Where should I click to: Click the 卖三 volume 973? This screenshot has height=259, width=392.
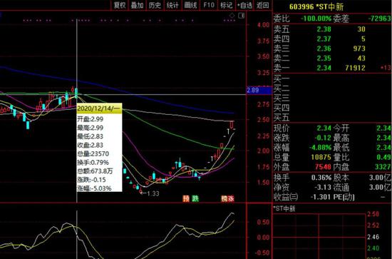click(359, 49)
